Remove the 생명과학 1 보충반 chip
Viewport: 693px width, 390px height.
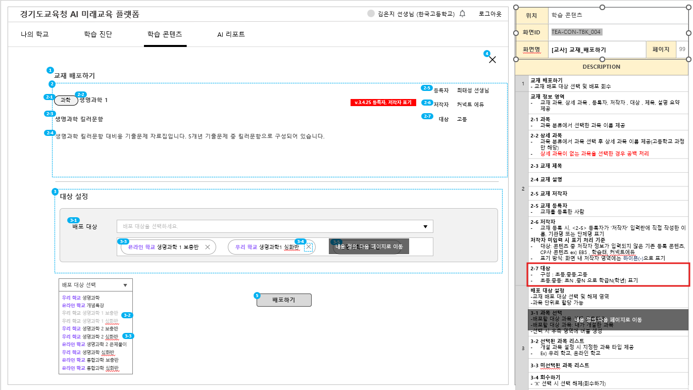tap(207, 247)
